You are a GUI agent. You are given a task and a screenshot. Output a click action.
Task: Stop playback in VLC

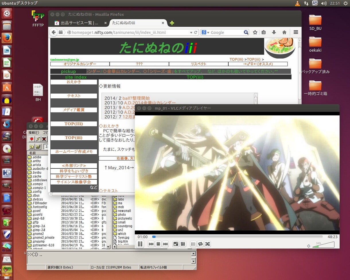pyautogui.click(x=158, y=244)
